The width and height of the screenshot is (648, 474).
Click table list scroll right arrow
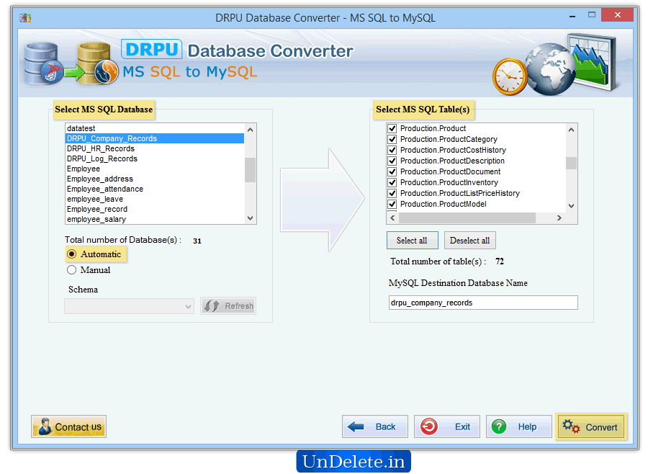click(559, 218)
